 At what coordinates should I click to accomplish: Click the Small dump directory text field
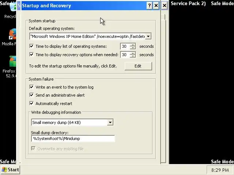[x=73, y=139]
